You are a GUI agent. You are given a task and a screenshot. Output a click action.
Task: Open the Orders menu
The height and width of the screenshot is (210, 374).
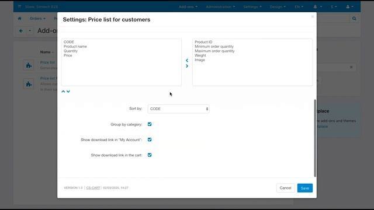tap(37, 18)
